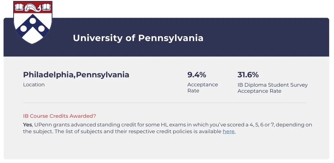Click the bold 'Yes' answer text
This screenshot has height=163, width=334.
click(27, 124)
